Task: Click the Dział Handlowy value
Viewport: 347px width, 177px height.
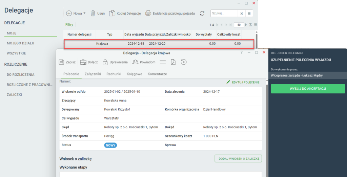Action: point(215,109)
